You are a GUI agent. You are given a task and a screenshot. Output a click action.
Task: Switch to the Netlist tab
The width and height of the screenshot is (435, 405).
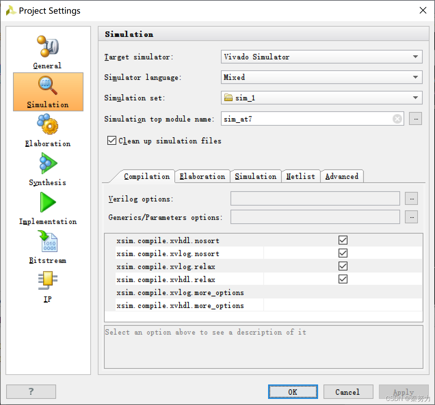click(301, 176)
